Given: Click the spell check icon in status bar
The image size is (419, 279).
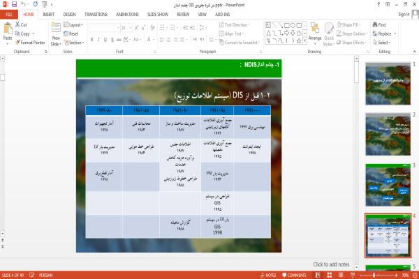Looking at the screenshot, I should [x=31, y=275].
